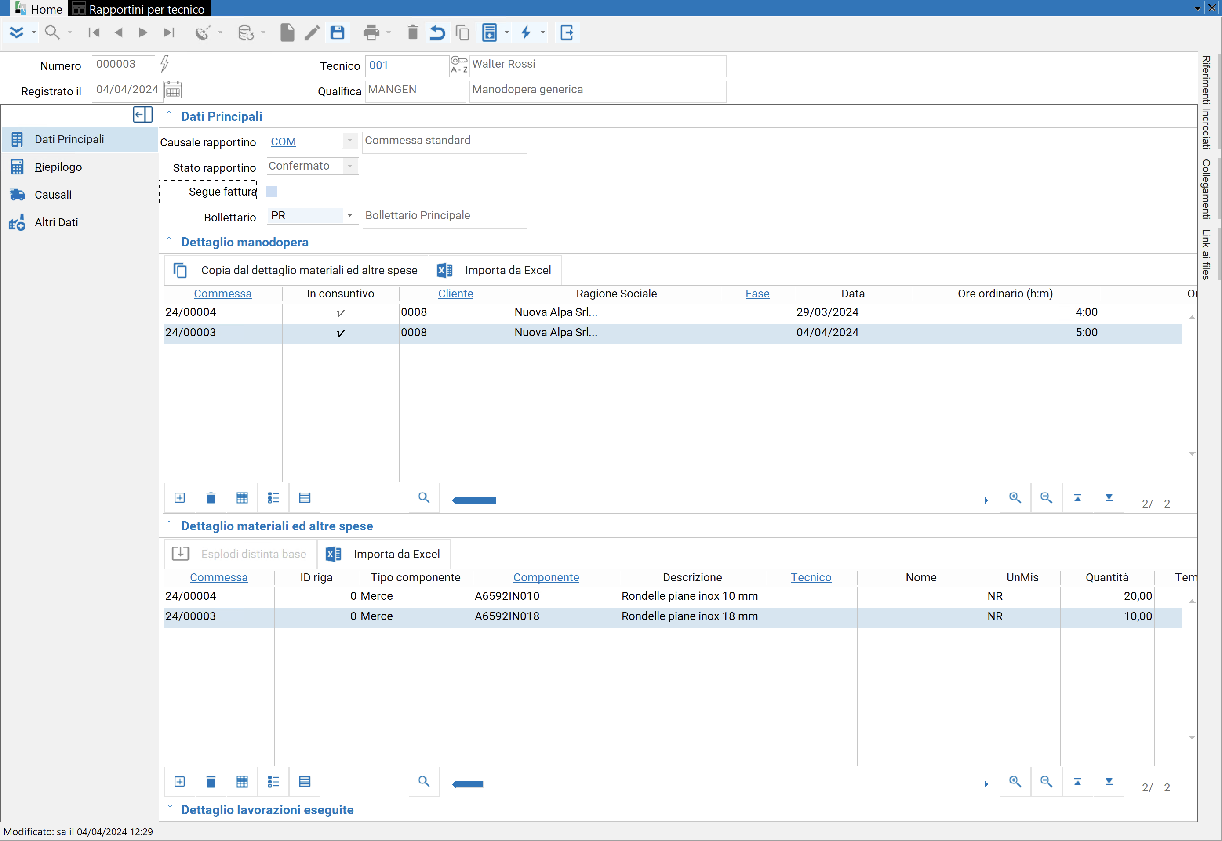This screenshot has width=1222, height=841.
Task: Click the Exit icon in toolbar
Action: (x=567, y=33)
